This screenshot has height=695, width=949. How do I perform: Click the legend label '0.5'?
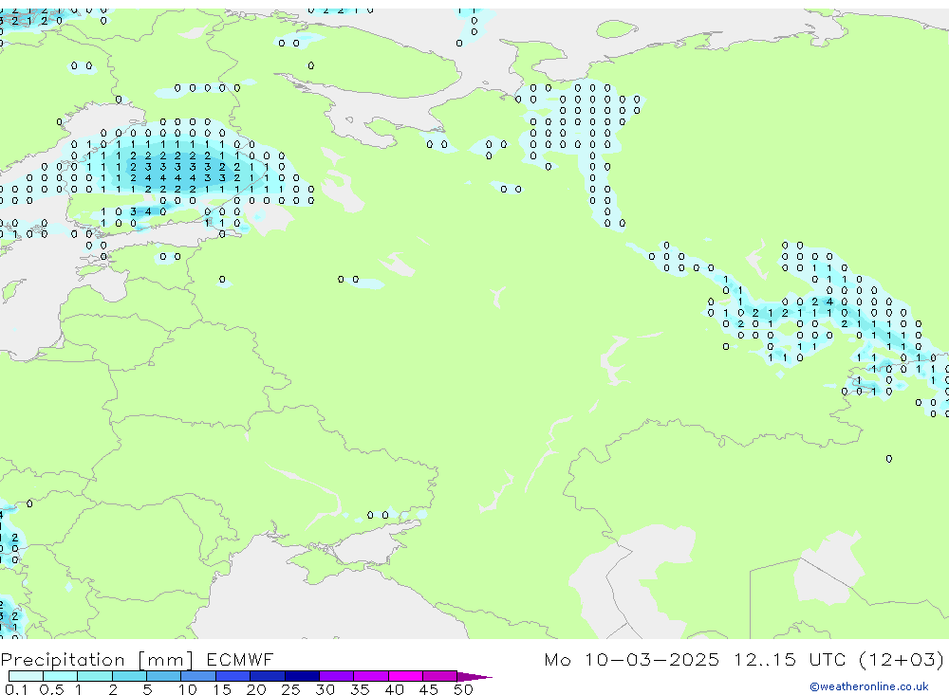pos(51,689)
